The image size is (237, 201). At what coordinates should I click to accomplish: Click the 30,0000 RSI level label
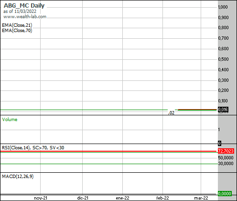226,163
